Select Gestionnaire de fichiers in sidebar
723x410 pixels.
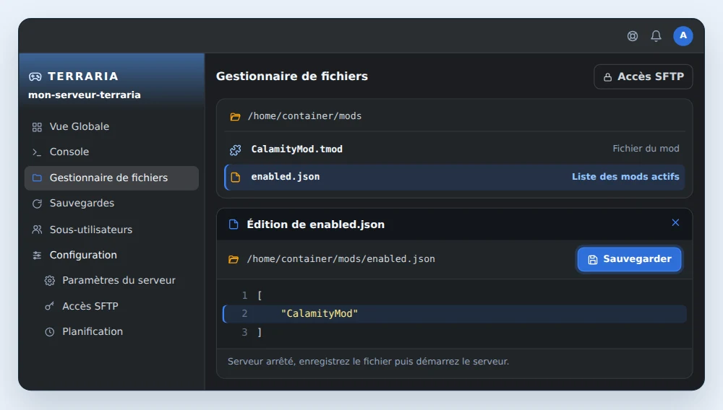111,178
